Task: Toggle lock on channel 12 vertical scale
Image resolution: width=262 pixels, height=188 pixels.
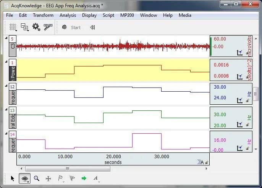Action: pos(247,101)
